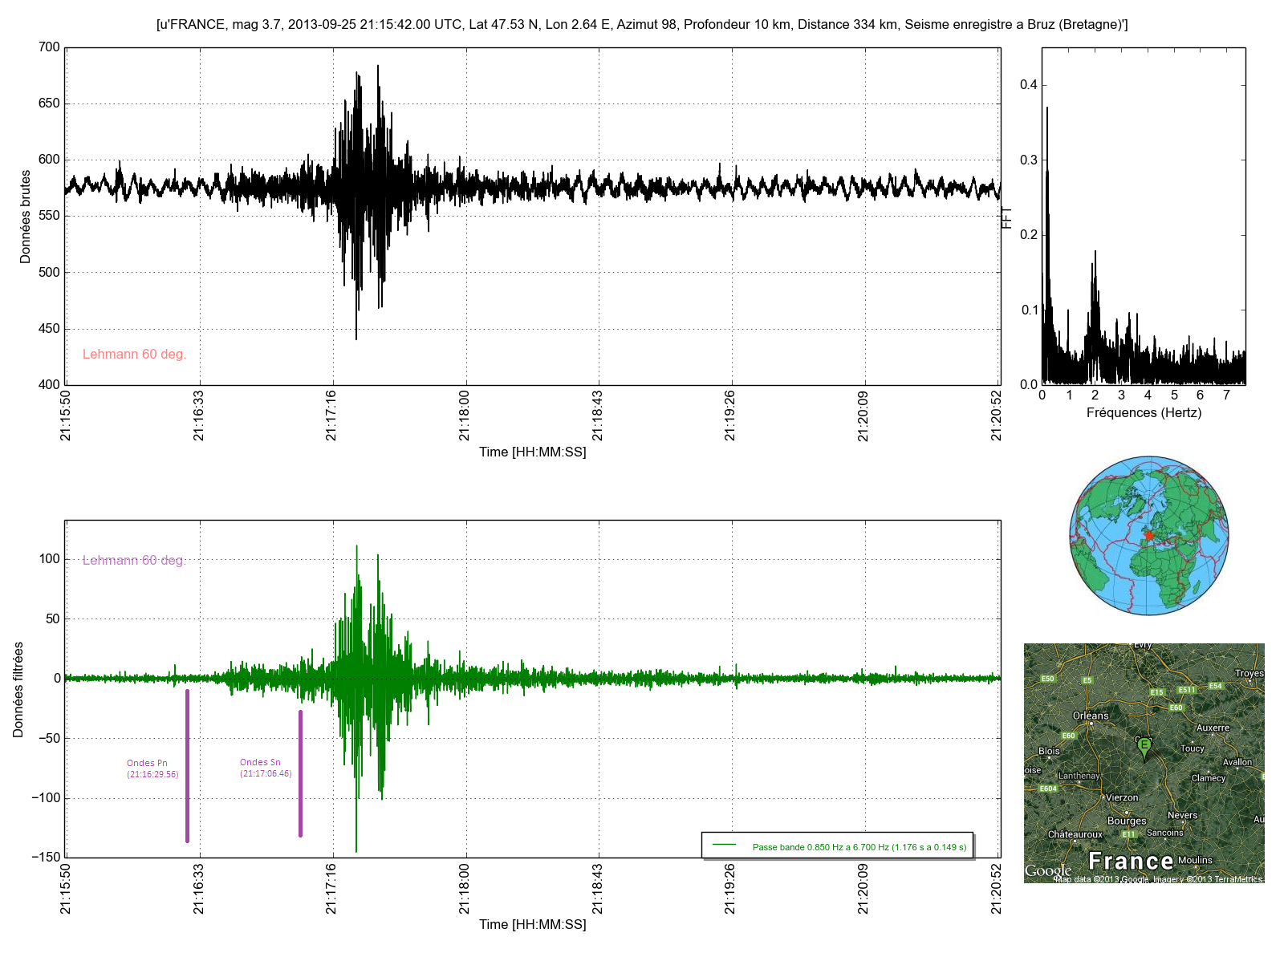This screenshot has width=1284, height=953.
Task: Click the Bourges label on the map
Action: point(1127,821)
